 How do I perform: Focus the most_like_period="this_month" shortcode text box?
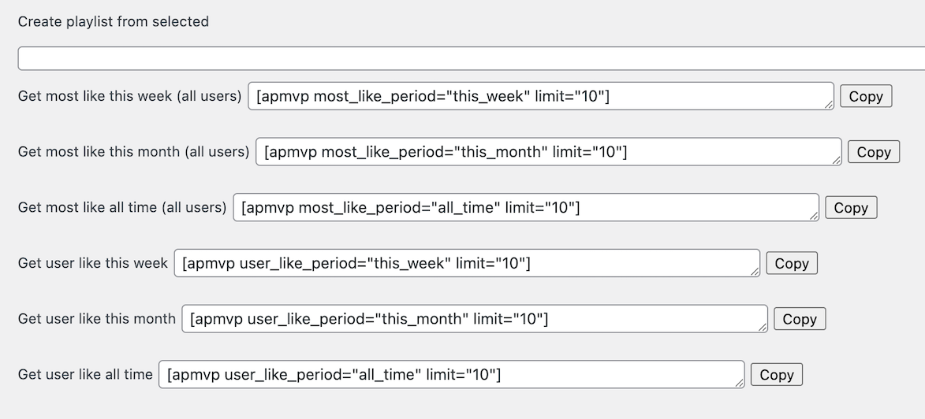(548, 152)
